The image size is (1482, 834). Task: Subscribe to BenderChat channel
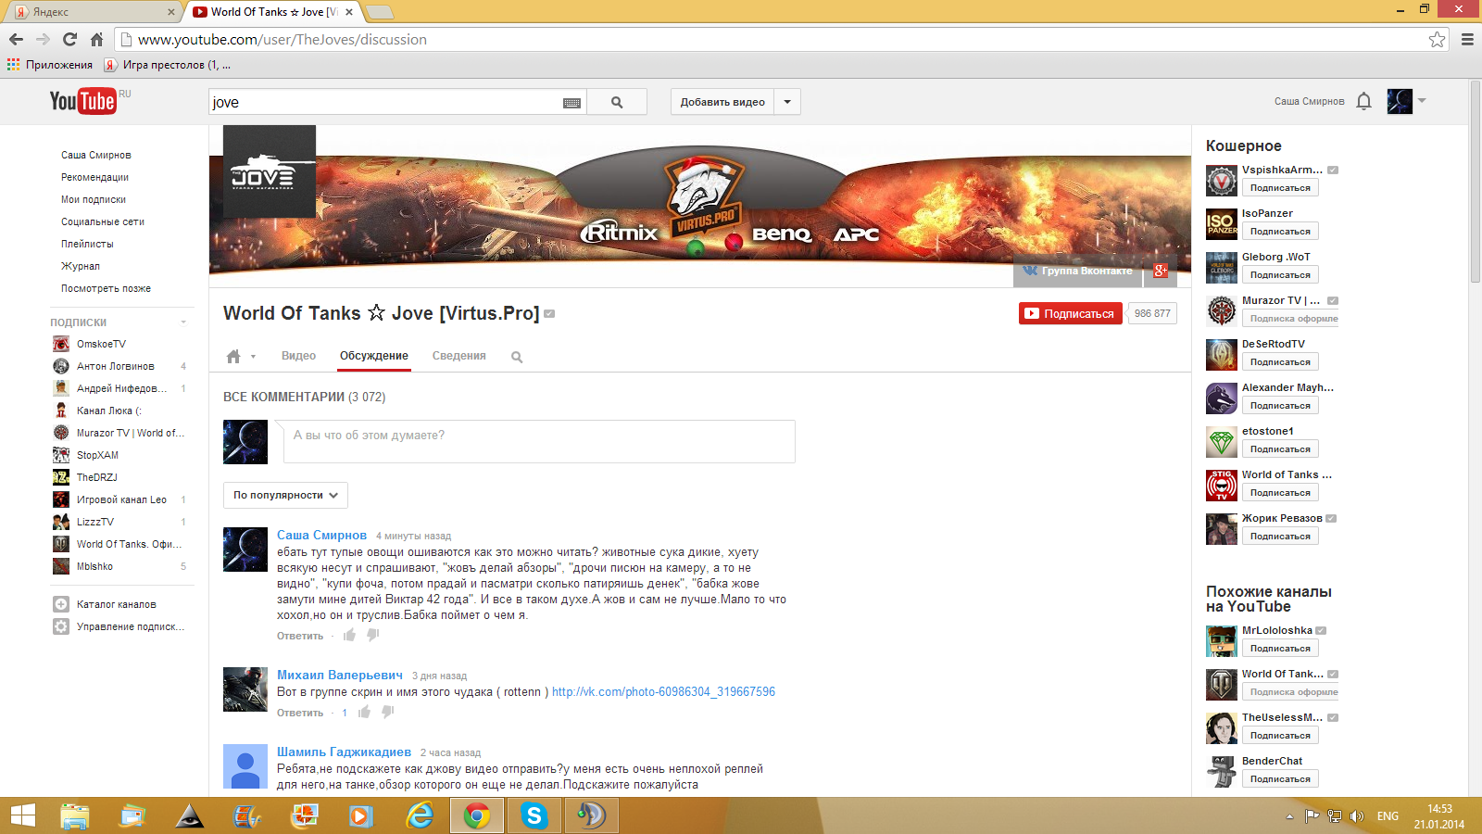(1280, 779)
